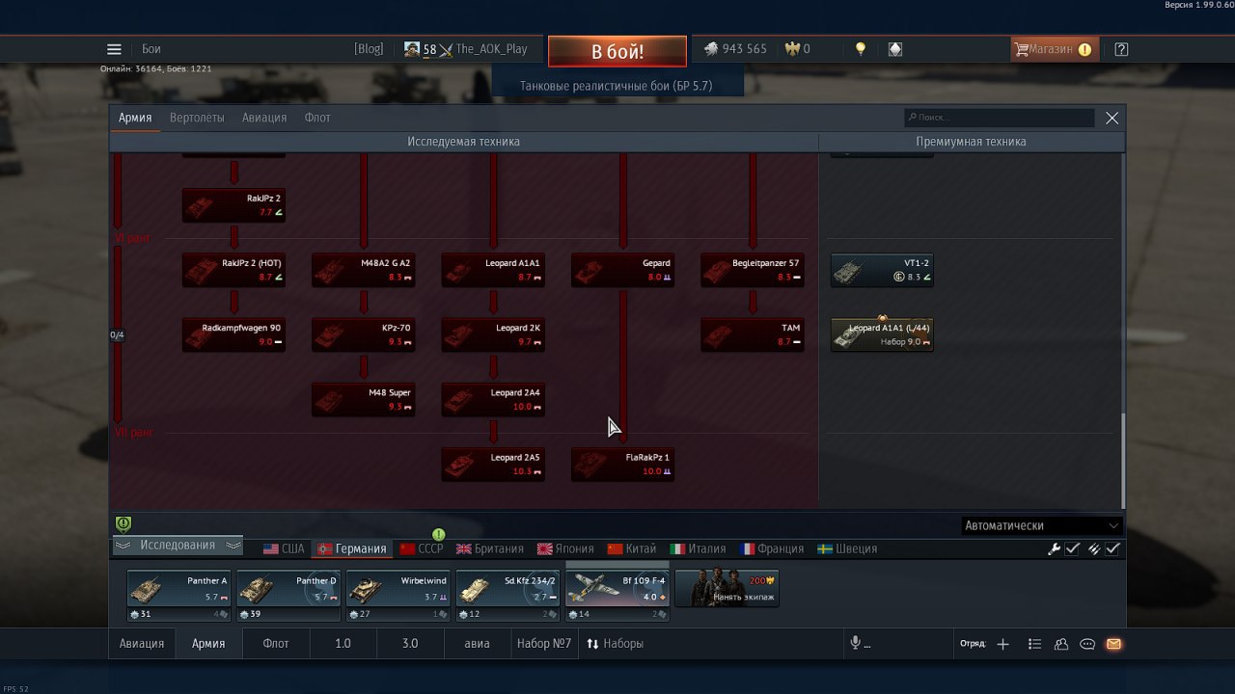1235x694 pixels.
Task: Select the TAM vehicle card
Action: point(753,334)
